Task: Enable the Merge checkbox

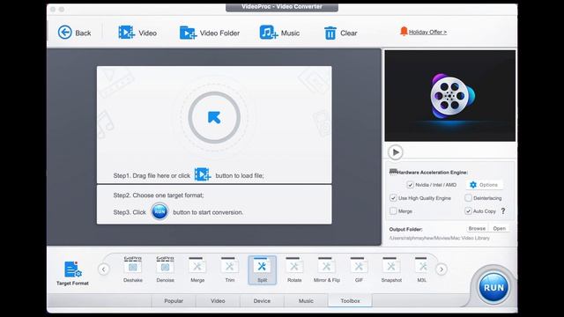Action: tap(393, 211)
